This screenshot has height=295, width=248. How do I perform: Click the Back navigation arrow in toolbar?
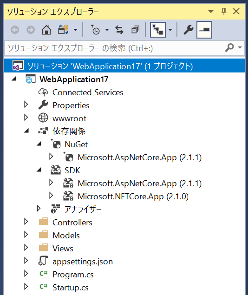(15, 30)
